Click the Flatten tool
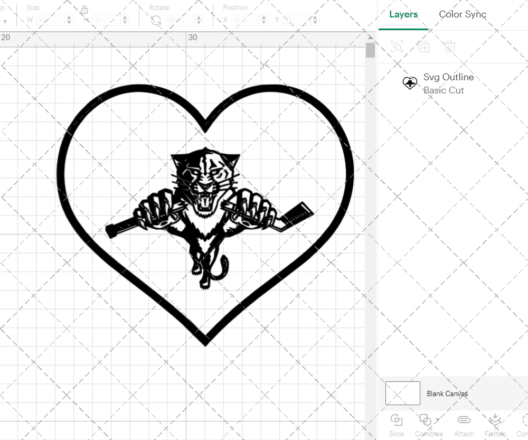Image resolution: width=528 pixels, height=440 pixels. click(x=495, y=426)
